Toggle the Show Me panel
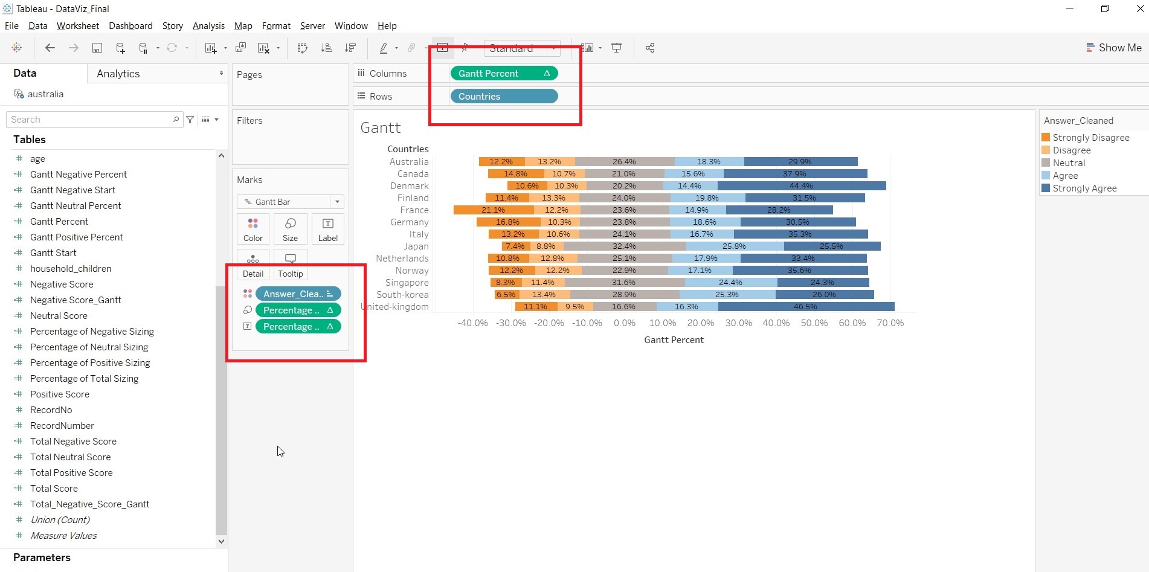Viewport: 1149px width, 572px height. click(1113, 48)
